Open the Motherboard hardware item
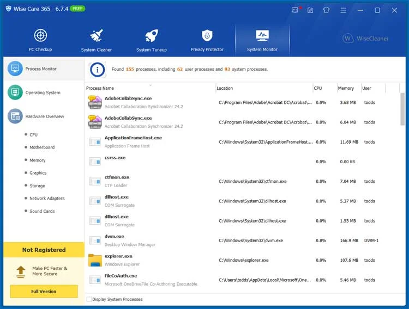Viewport: 409px width, 309px height. tap(42, 147)
